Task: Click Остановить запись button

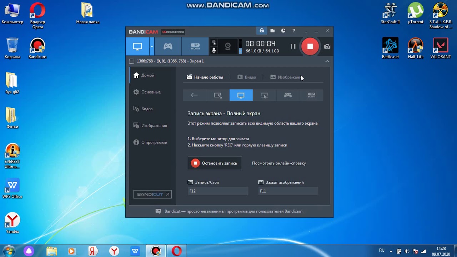Action: click(x=215, y=163)
